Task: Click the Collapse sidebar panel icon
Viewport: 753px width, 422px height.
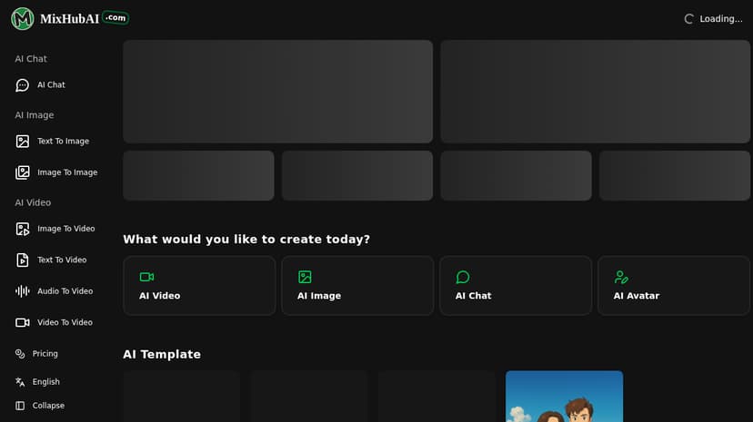Action: (20, 406)
